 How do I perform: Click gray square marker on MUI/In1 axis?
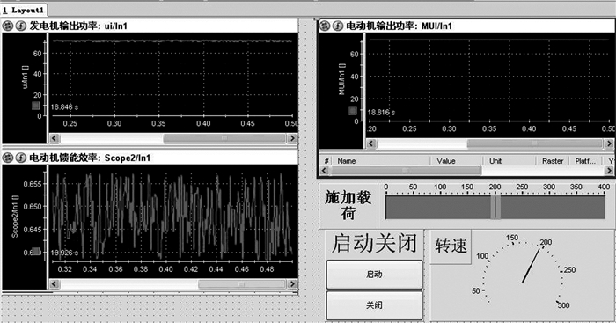(x=353, y=111)
